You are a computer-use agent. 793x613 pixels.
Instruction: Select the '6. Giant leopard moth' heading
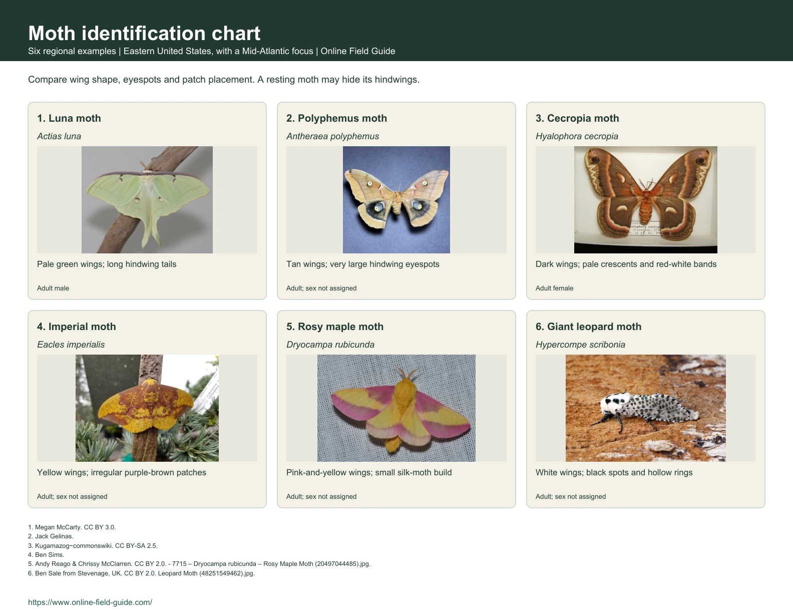tap(588, 327)
